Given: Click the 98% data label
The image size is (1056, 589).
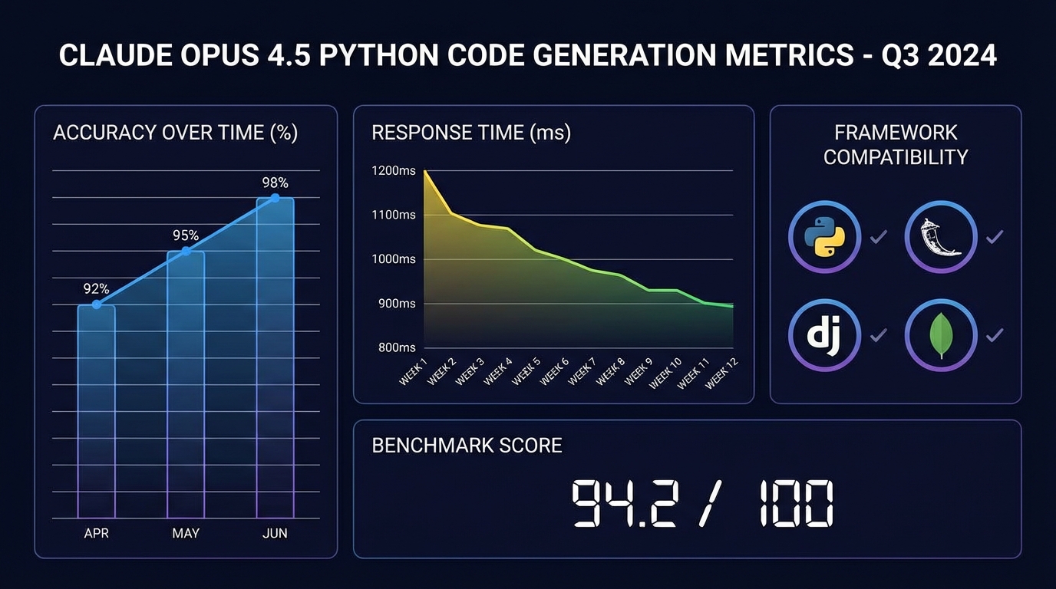Looking at the screenshot, I should pyautogui.click(x=276, y=183).
